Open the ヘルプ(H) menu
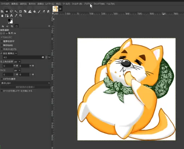The width and height of the screenshot is (184, 149). [x=110, y=4]
